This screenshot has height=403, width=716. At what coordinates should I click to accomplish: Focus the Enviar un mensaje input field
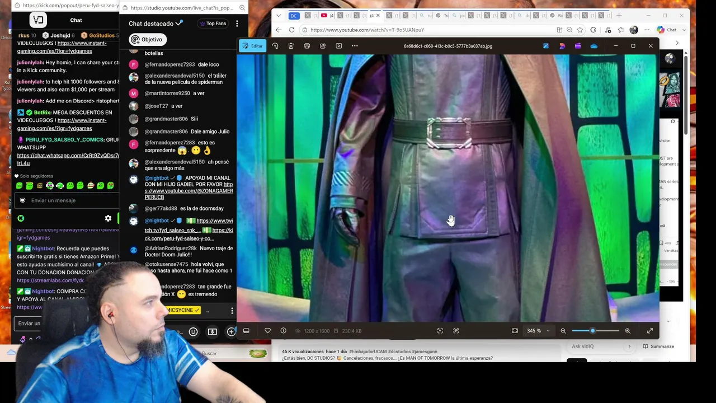click(67, 200)
